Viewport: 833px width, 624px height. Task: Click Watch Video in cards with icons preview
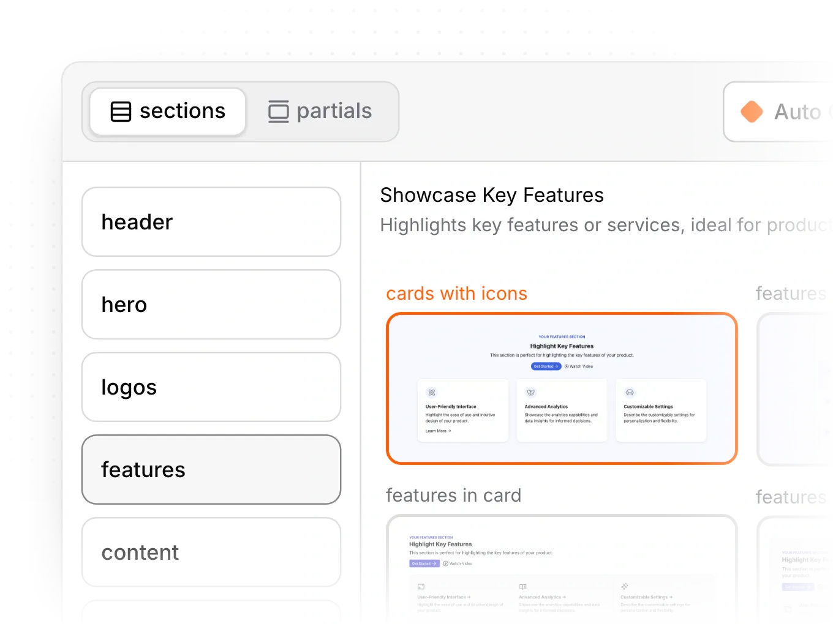click(579, 366)
